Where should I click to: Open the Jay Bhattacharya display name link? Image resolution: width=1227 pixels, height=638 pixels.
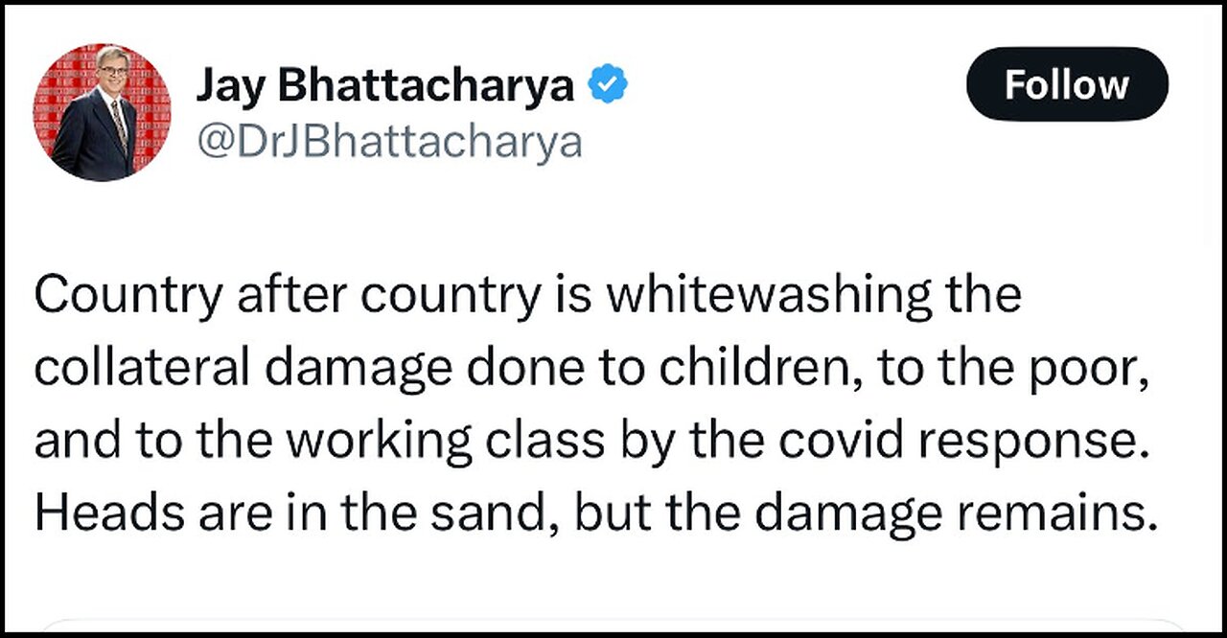[x=385, y=86]
